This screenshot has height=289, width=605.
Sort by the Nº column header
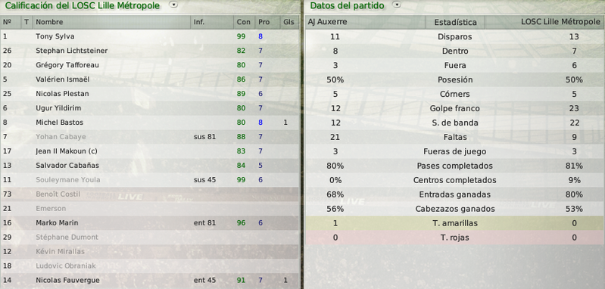point(11,22)
